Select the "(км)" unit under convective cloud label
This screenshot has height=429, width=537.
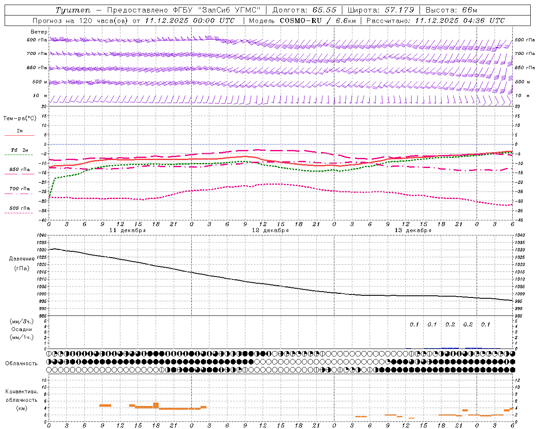[x=21, y=408]
